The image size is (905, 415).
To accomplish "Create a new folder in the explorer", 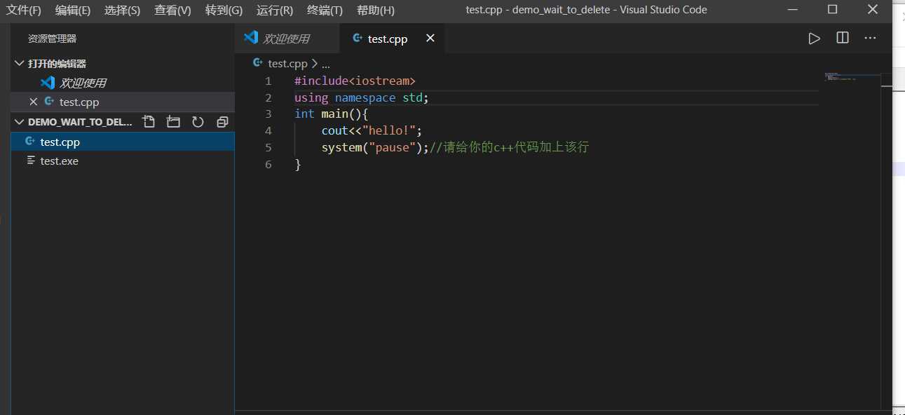I will click(173, 122).
